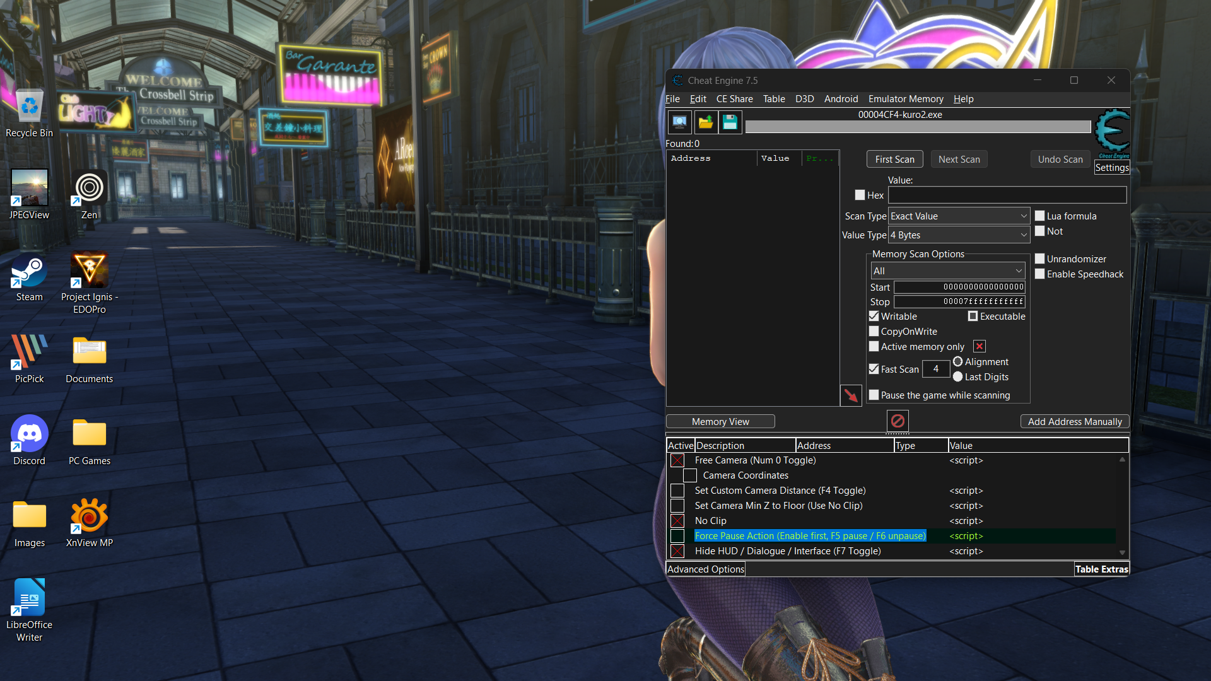The height and width of the screenshot is (681, 1211).
Task: Toggle the Camera Coordinates entry checkbox
Action: click(x=690, y=475)
